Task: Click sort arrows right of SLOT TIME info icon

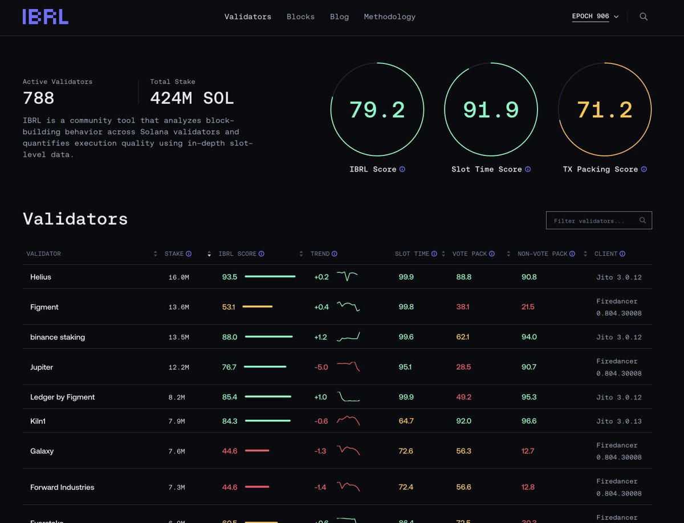Action: point(443,254)
